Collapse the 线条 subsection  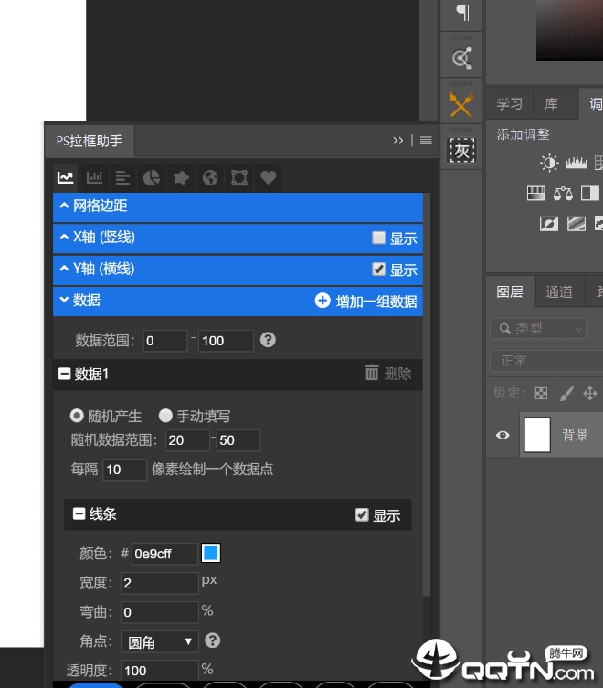[x=79, y=513]
